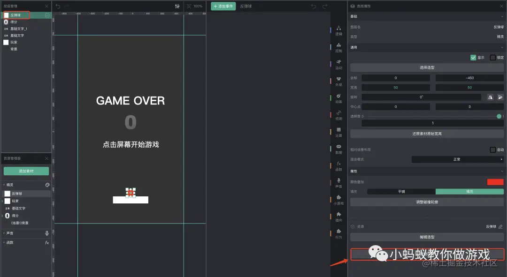Expand the 声音 resource group
The width and height of the screenshot is (507, 277).
[4, 233]
